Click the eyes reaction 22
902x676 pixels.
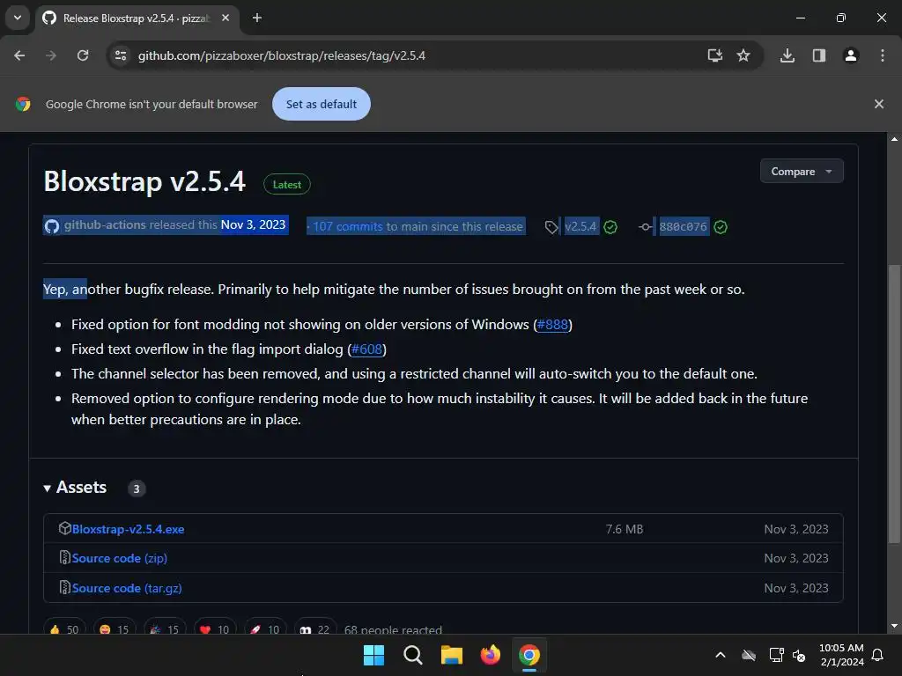point(315,628)
